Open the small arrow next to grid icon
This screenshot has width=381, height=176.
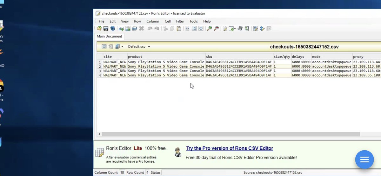click(122, 47)
